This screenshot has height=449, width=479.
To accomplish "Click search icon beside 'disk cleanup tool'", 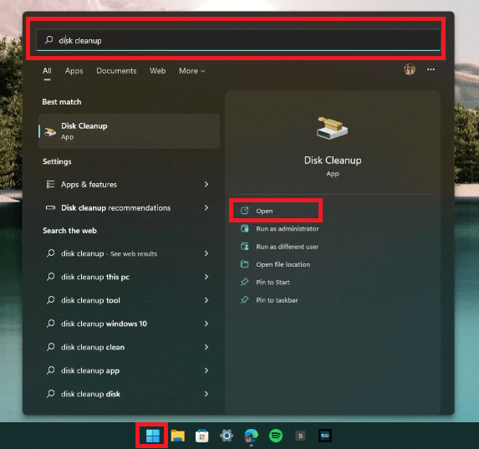I will 50,300.
